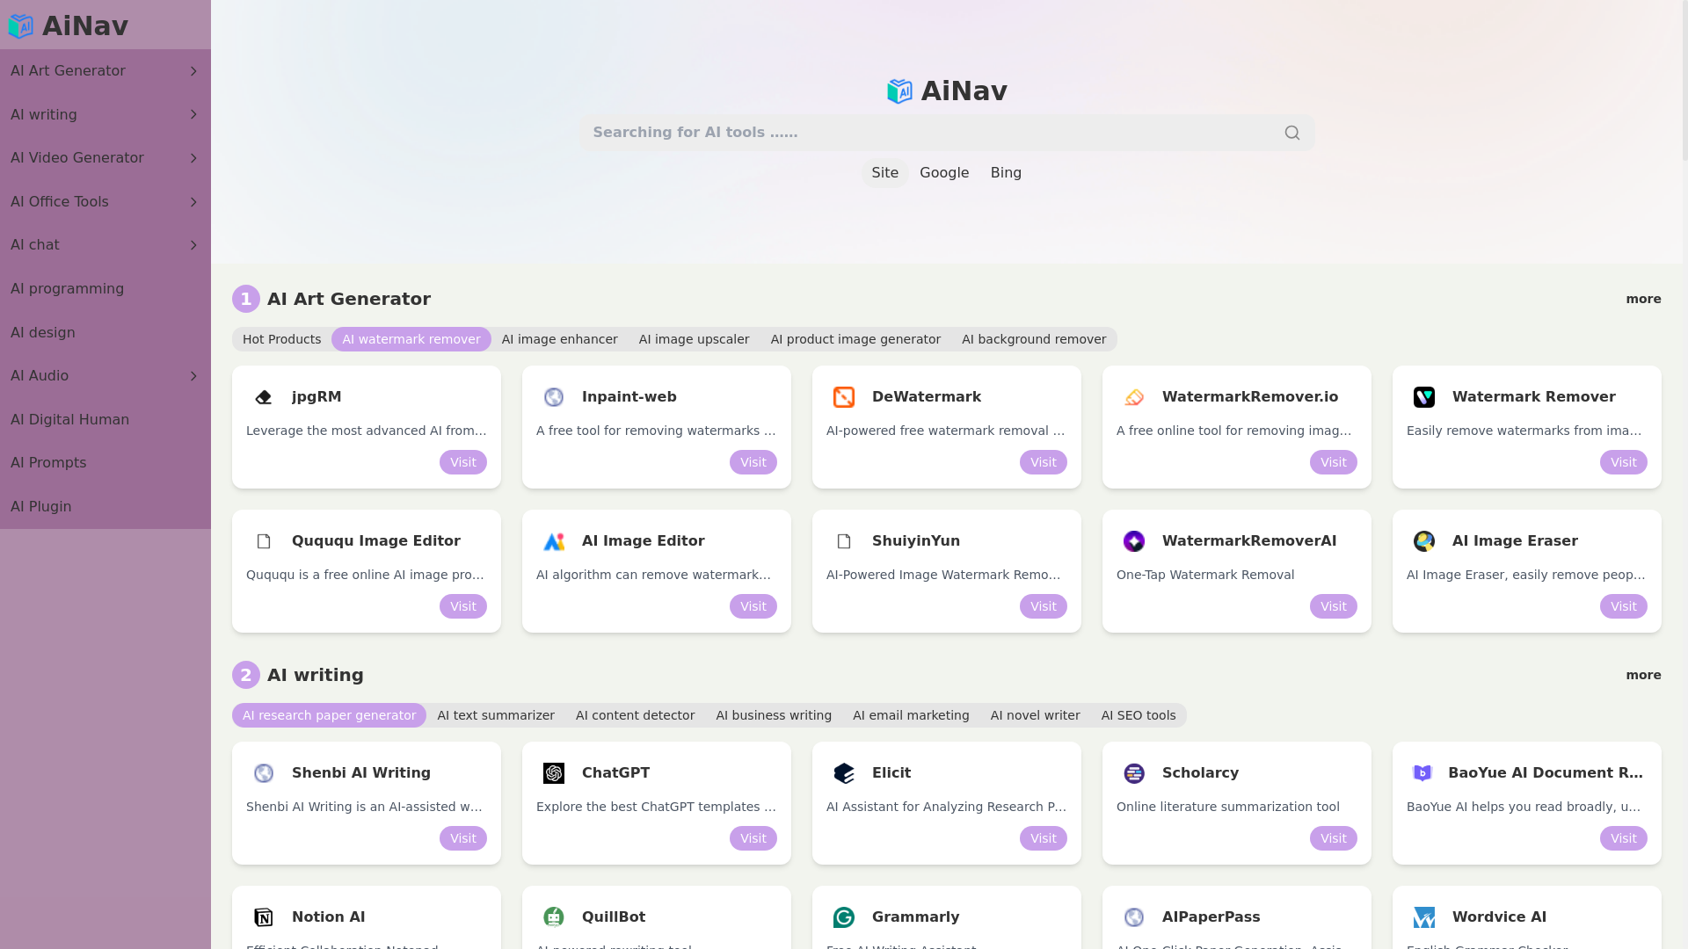Viewport: 1688px width, 949px height.
Task: Click the Shenbi AI Writing globe icon
Action: tap(264, 773)
